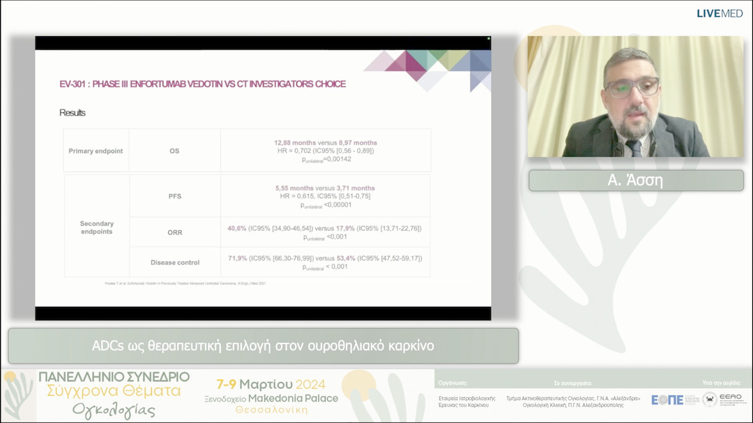Click the 'ΠΑΝΕΛΛΗΝΙΟ ΣΥΝΕΔΡΙΟ' banner title
Image resolution: width=753 pixels, height=423 pixels.
click(114, 377)
